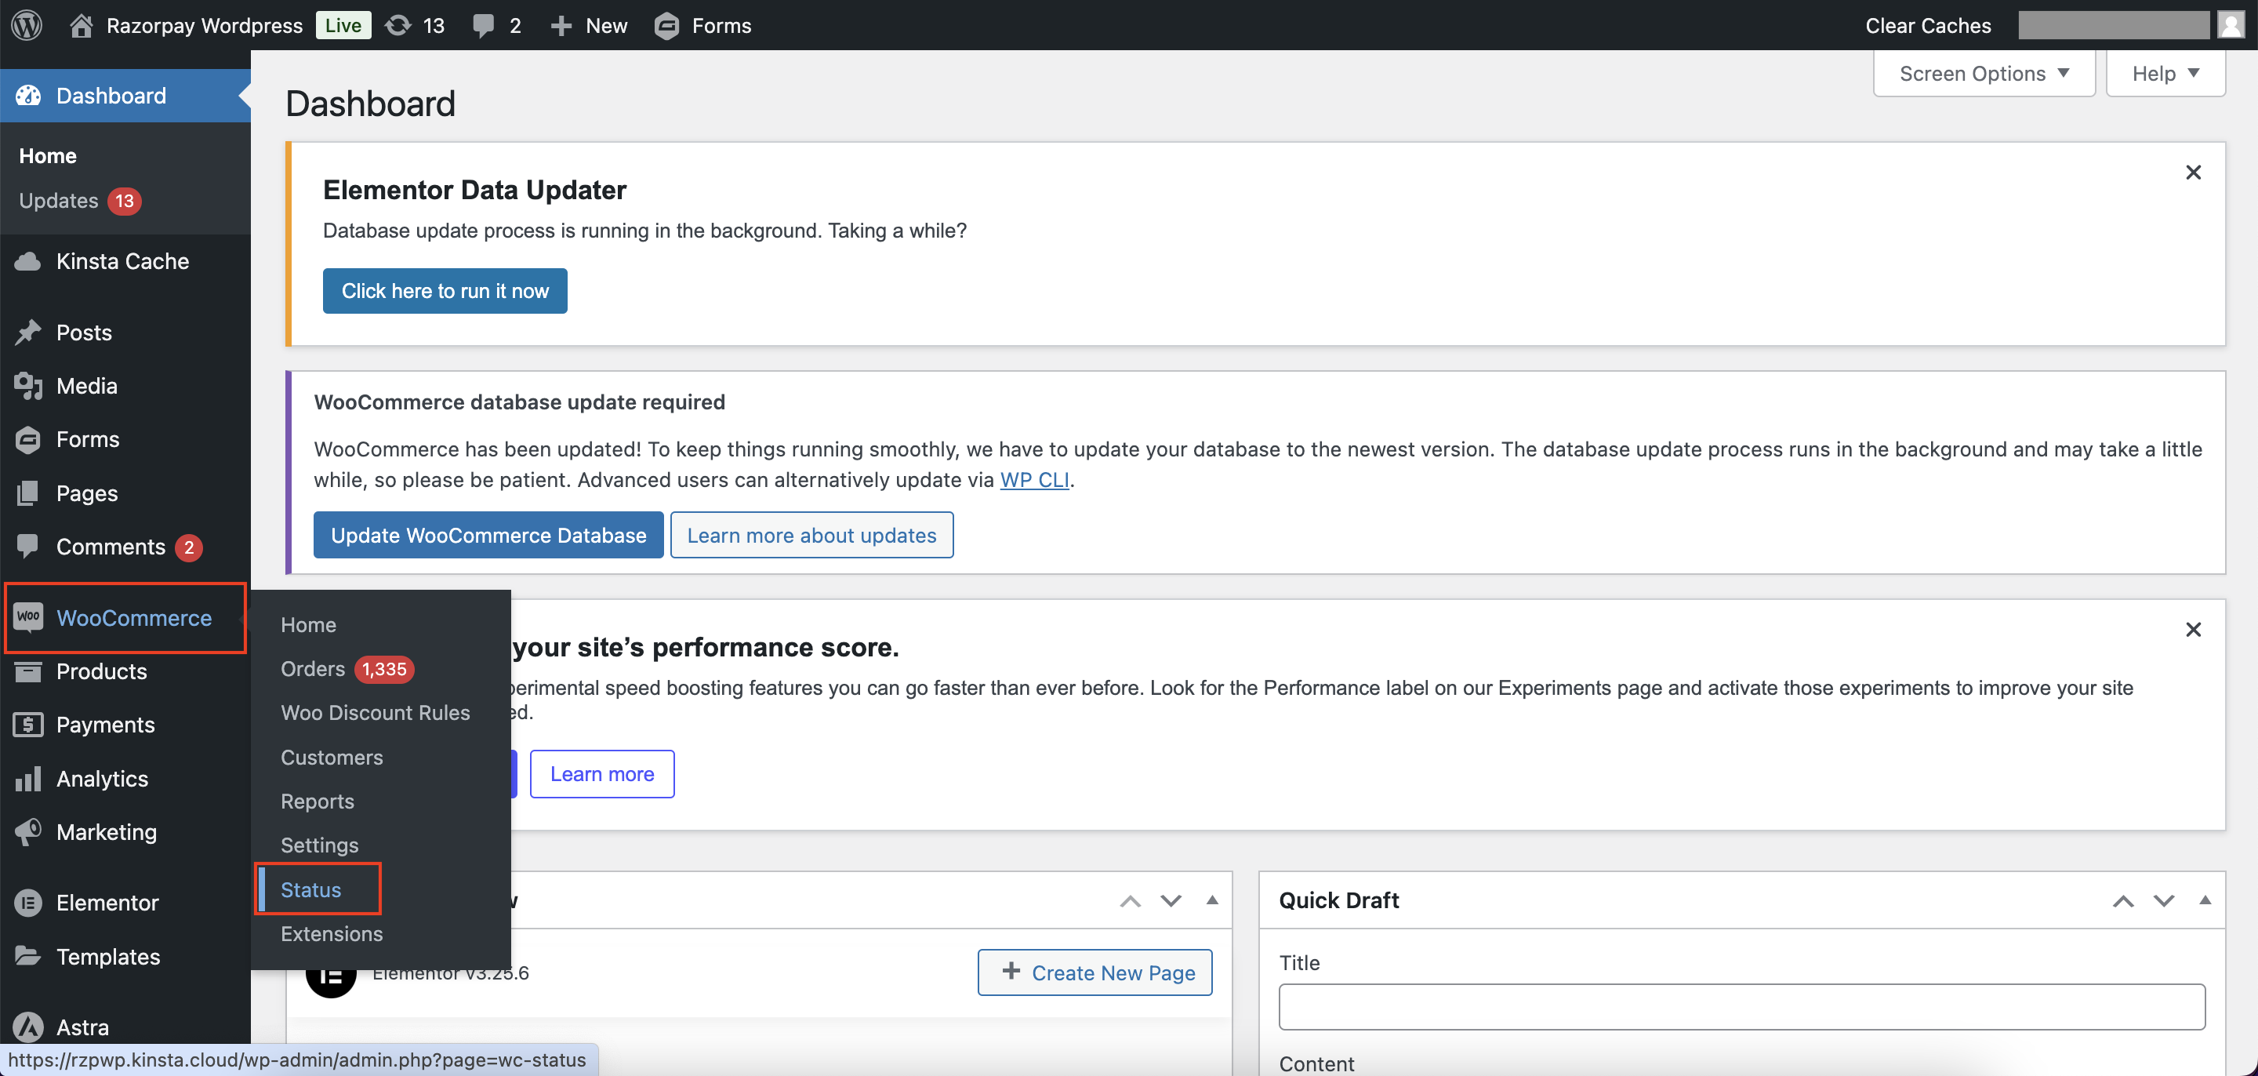Viewport: 2258px width, 1076px height.
Task: Expand the Help dropdown
Action: [2165, 73]
